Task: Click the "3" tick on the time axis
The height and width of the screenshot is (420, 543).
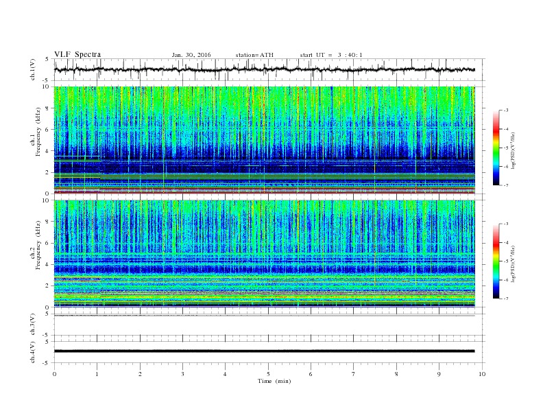Action: click(182, 374)
